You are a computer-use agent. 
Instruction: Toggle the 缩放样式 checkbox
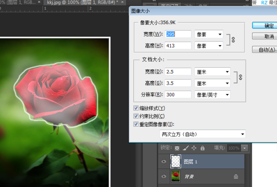point(136,108)
